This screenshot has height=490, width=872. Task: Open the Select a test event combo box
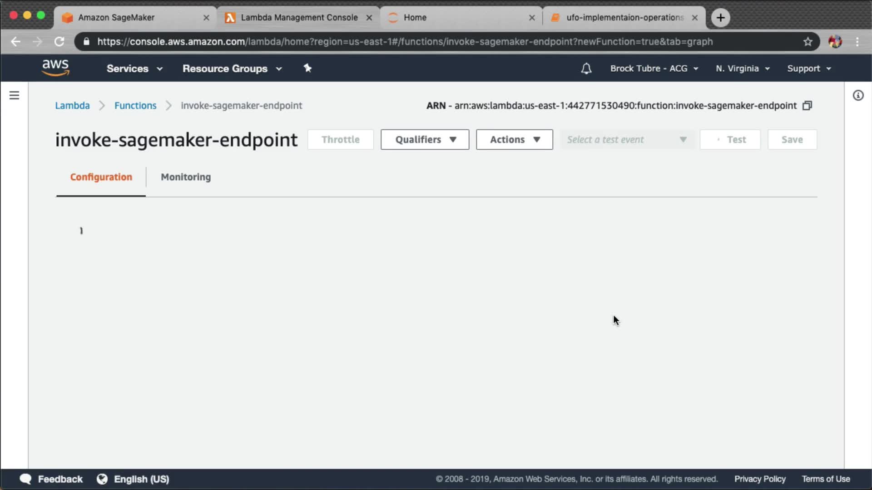point(626,140)
